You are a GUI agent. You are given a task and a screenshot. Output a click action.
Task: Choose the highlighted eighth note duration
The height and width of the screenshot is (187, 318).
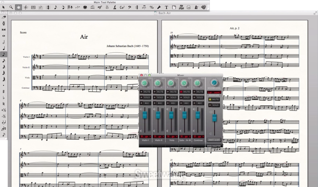[4, 54]
